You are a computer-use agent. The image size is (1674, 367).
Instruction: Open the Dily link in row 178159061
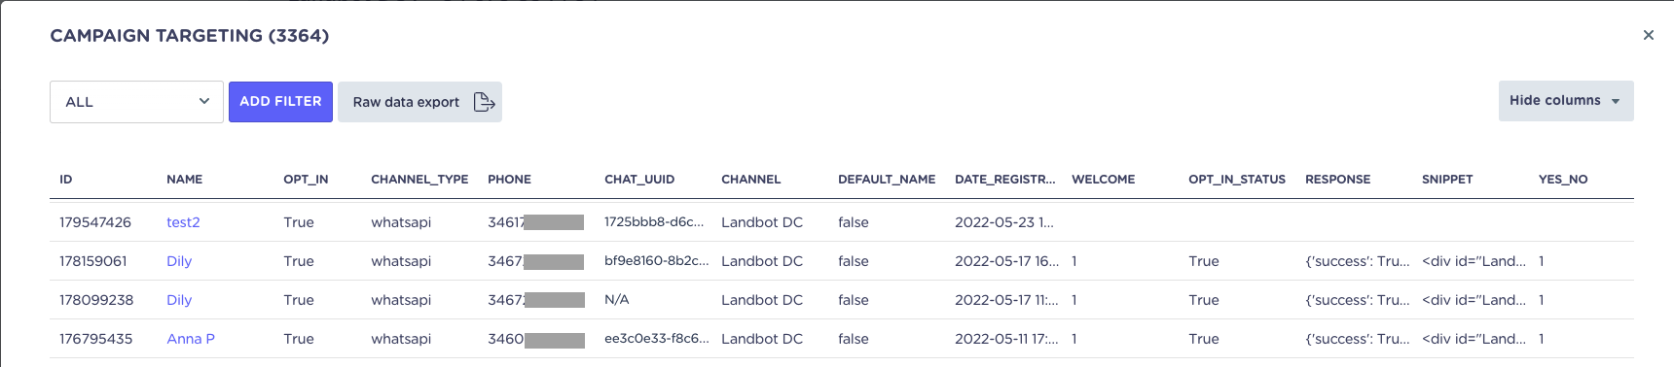tap(179, 261)
